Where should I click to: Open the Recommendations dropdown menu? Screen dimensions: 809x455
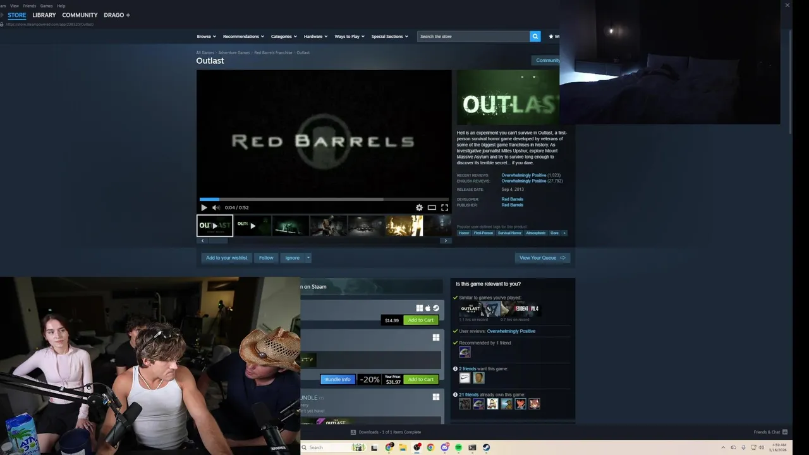click(243, 37)
